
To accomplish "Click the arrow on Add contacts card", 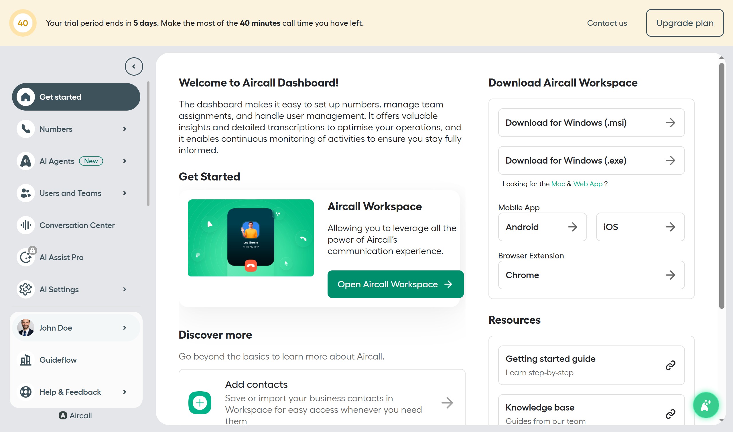I will (x=447, y=403).
